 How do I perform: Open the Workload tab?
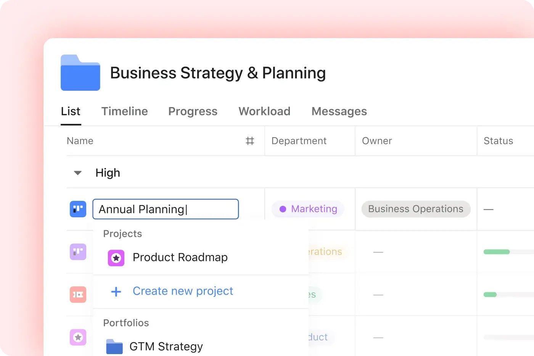pyautogui.click(x=265, y=111)
